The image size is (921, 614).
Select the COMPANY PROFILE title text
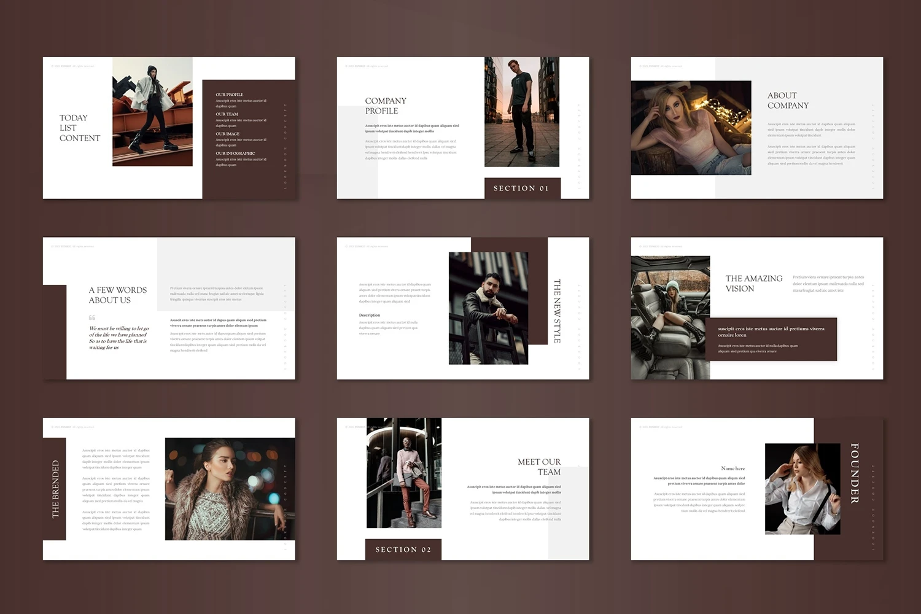(385, 106)
